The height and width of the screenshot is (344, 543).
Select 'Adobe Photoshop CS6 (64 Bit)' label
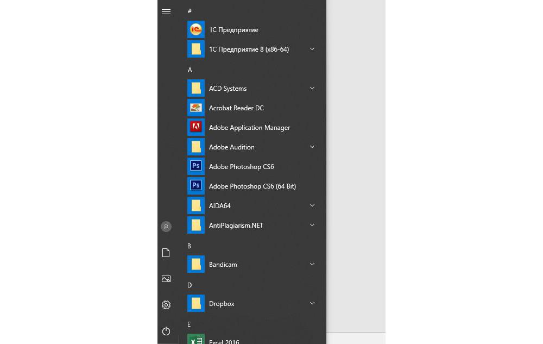pos(252,186)
